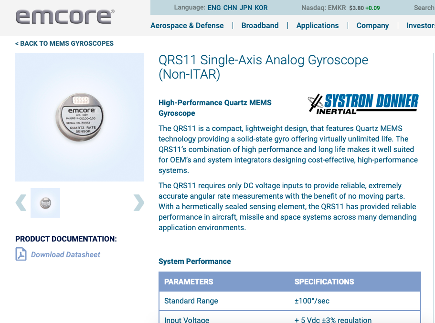The image size is (435, 323).
Task: Click the emcore logo
Action: point(64,16)
